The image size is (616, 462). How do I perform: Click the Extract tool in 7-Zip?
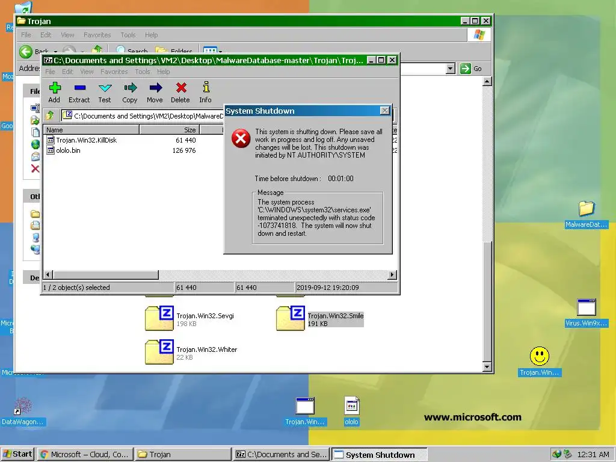click(x=79, y=92)
